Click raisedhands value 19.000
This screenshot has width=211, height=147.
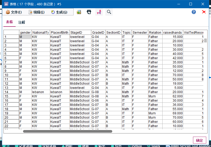click(173, 84)
